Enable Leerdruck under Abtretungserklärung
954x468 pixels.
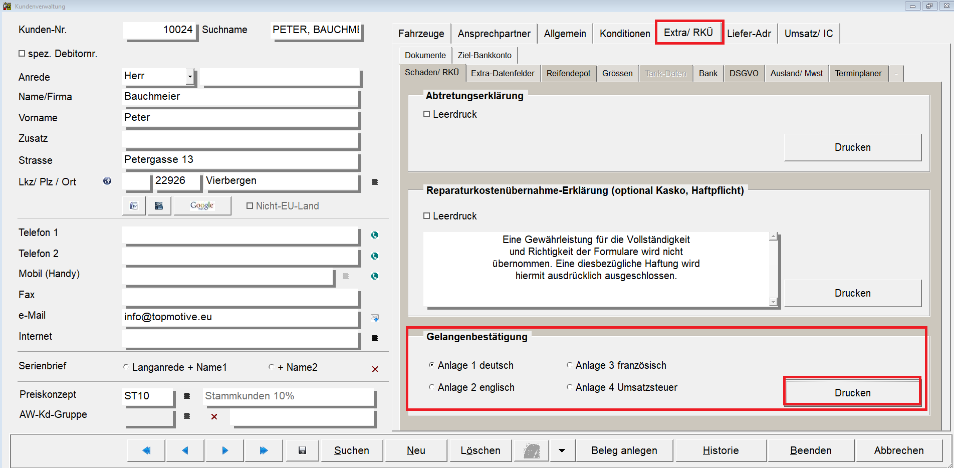click(427, 114)
